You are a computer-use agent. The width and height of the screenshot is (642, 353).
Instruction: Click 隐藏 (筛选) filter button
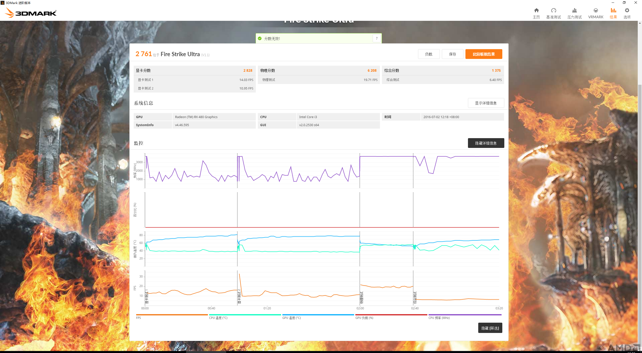[x=490, y=328]
